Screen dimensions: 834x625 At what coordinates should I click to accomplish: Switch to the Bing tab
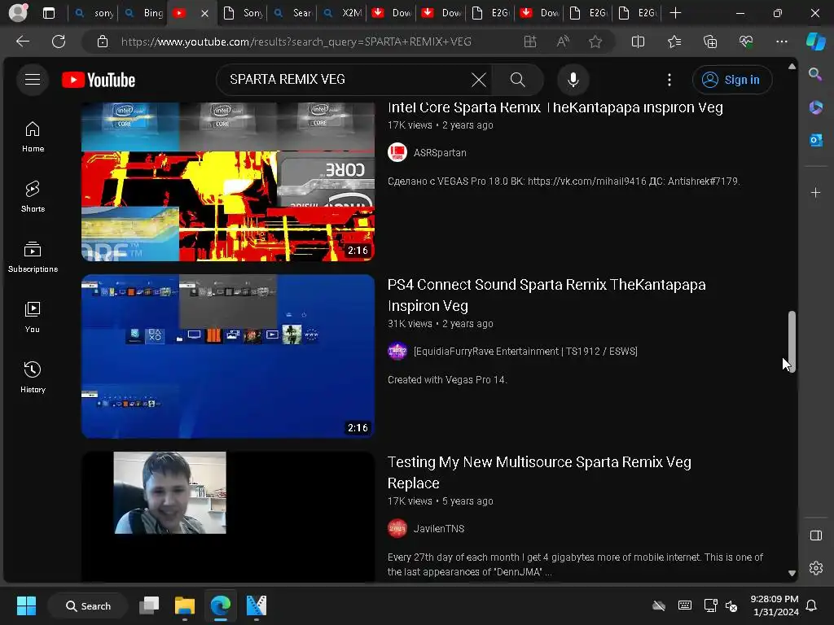(x=143, y=13)
